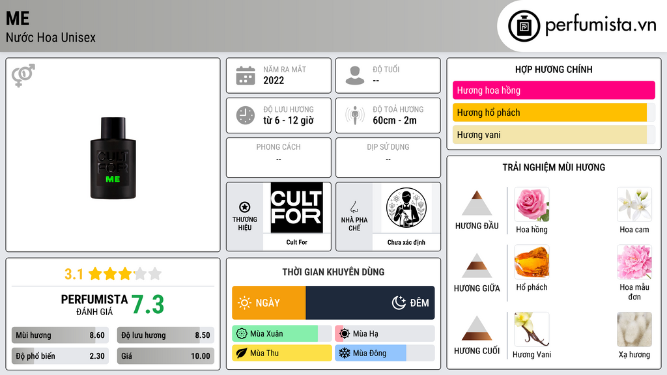Click the Mùa Đông season bar

(384, 353)
